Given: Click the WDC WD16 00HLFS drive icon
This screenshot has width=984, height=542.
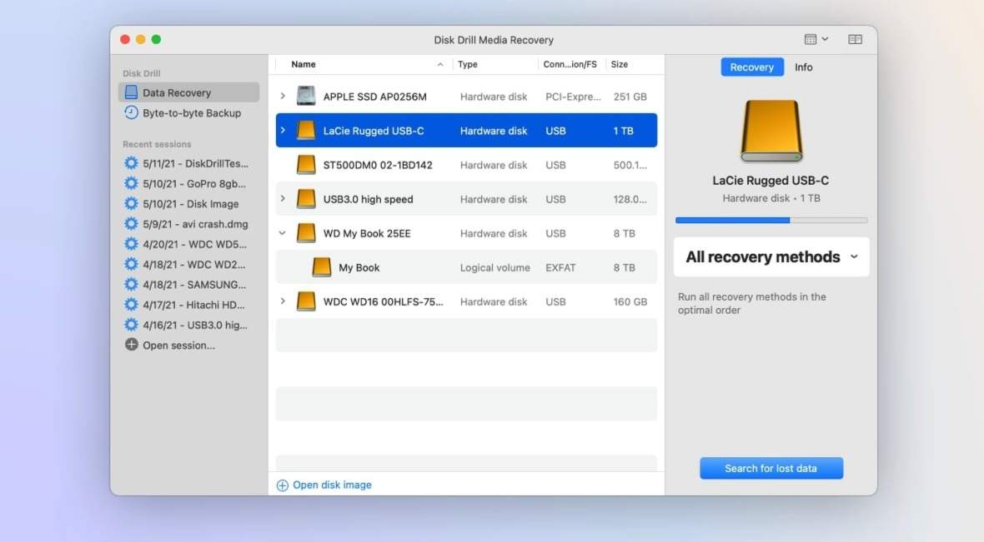Looking at the screenshot, I should [x=306, y=301].
